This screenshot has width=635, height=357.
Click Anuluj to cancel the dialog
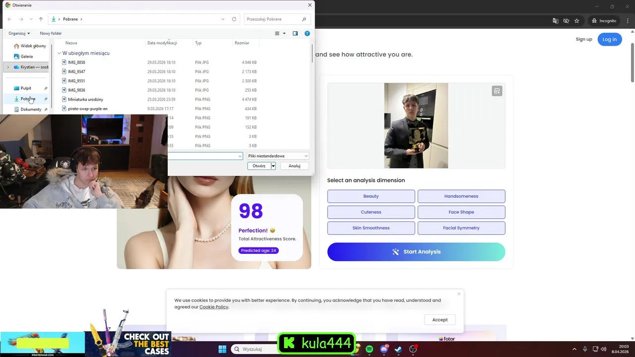click(x=295, y=166)
